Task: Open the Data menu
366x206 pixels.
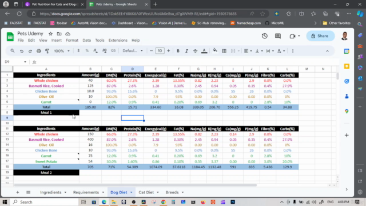Action: click(86, 40)
